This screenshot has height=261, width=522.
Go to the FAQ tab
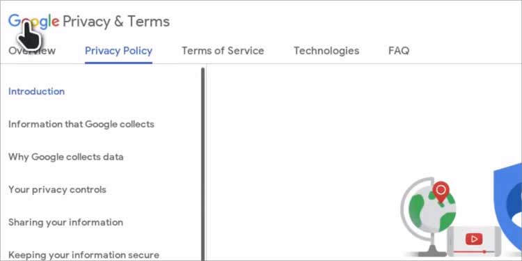coord(399,51)
